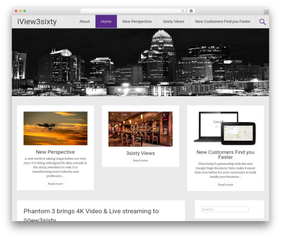Open the drone sunset thumbnail
281x238 pixels.
(x=56, y=128)
